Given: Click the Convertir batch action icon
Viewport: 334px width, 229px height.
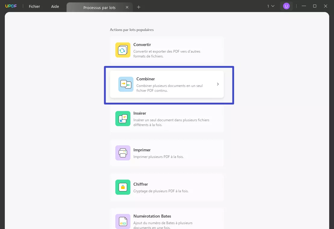Looking at the screenshot, I should coord(123,50).
